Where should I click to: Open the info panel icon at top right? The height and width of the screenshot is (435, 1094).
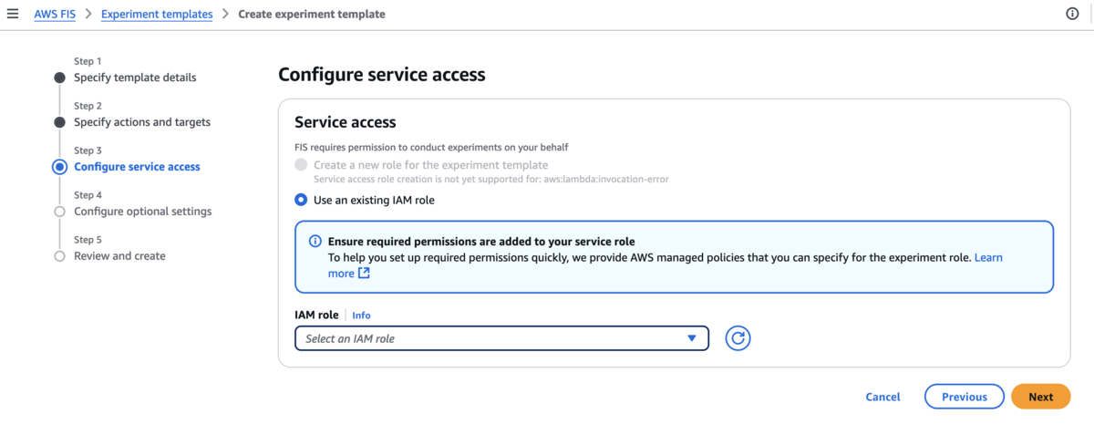pyautogui.click(x=1072, y=14)
